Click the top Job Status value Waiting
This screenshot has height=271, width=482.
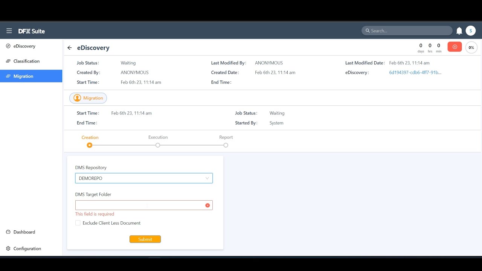(128, 63)
